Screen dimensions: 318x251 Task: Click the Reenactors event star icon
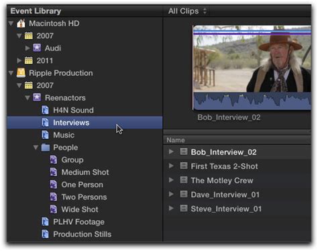pyautogui.click(x=37, y=97)
